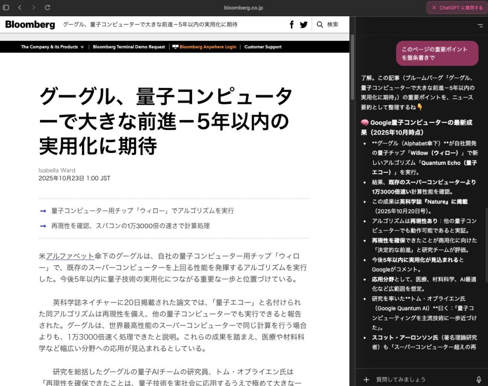Focus the 質問してみましょう chat input
The height and width of the screenshot is (386, 488).
419,379
